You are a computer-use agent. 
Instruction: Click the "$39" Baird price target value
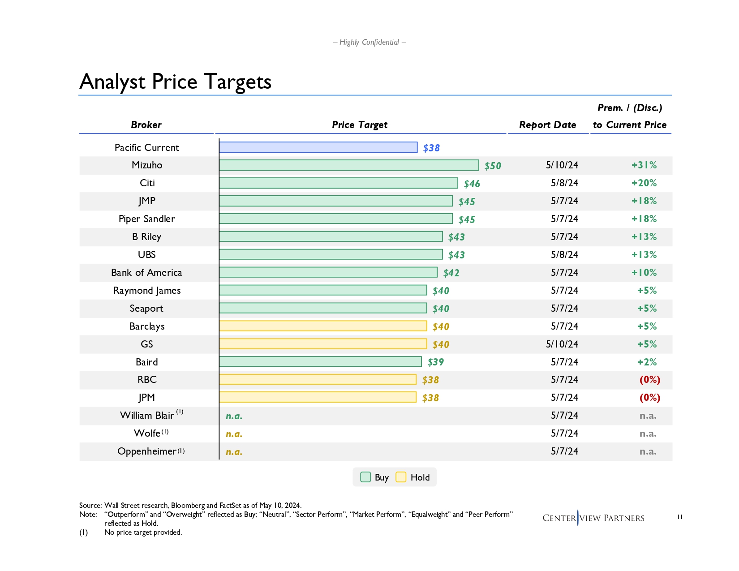tap(436, 362)
